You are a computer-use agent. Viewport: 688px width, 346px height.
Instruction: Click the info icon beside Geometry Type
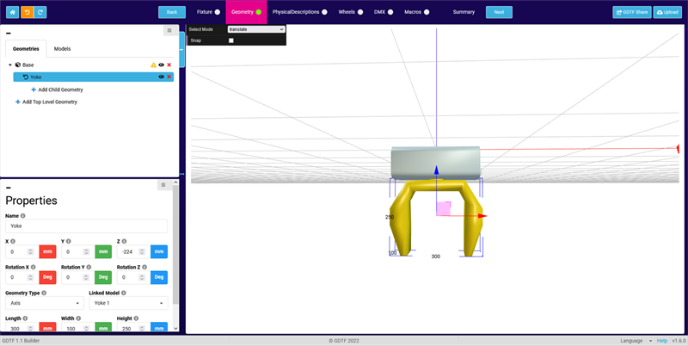(x=43, y=293)
